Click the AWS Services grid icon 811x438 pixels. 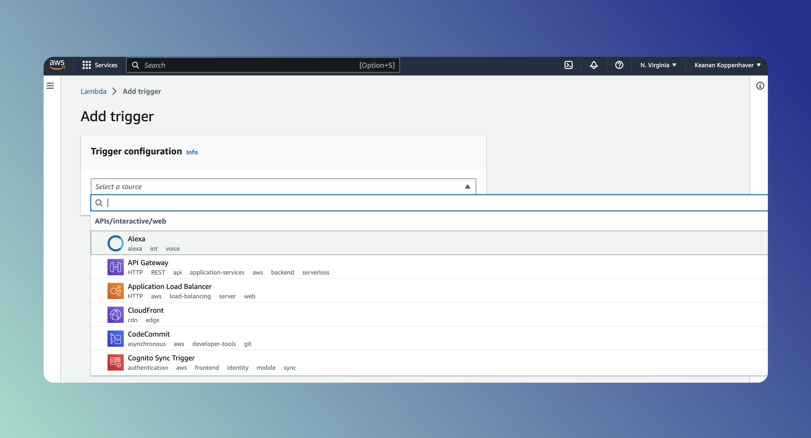[x=86, y=65]
